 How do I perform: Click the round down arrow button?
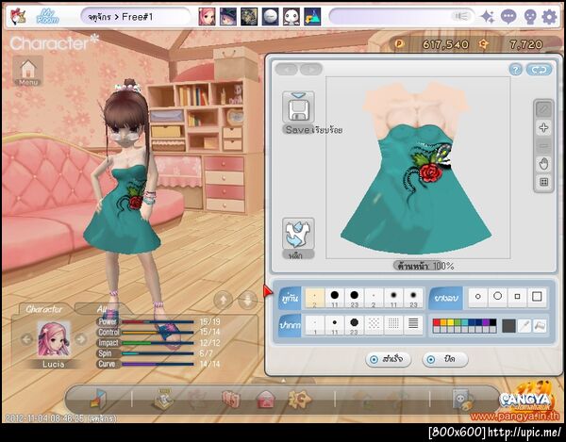point(247,300)
